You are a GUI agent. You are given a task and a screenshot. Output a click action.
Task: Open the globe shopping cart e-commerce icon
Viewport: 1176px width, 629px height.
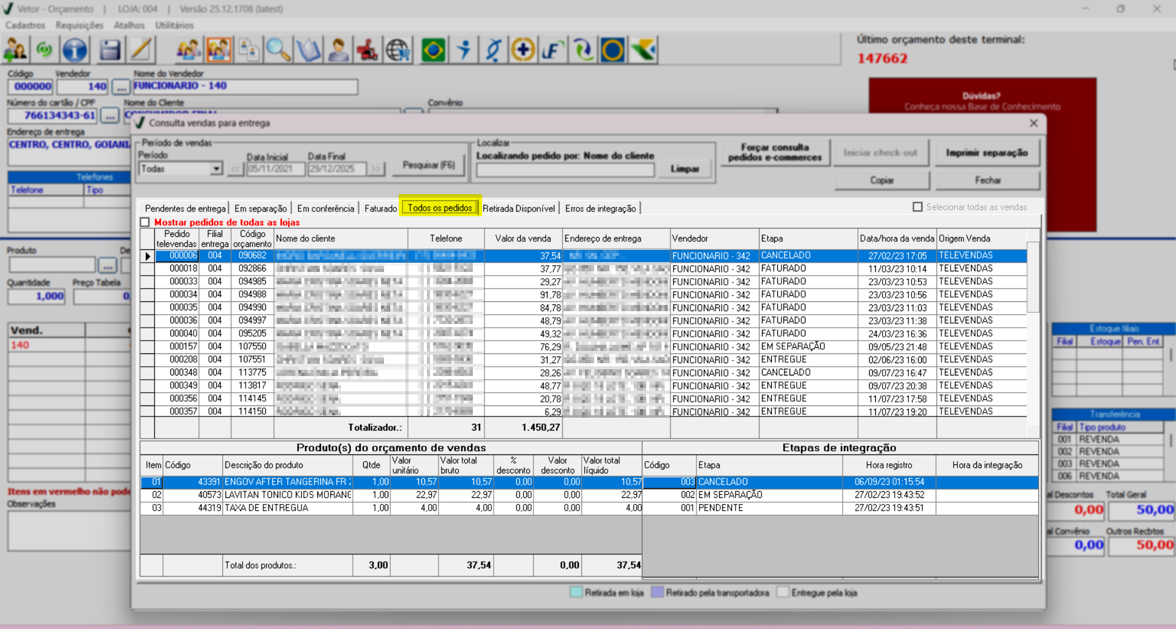(x=398, y=50)
